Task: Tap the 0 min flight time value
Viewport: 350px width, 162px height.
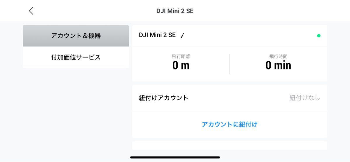Action: (x=278, y=65)
